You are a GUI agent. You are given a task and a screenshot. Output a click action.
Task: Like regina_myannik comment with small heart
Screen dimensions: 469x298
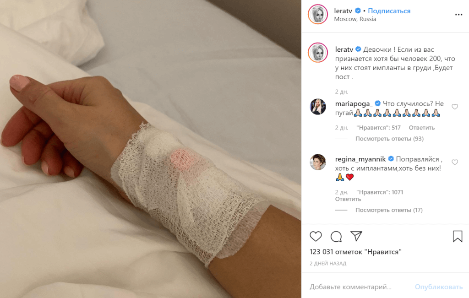(x=455, y=162)
